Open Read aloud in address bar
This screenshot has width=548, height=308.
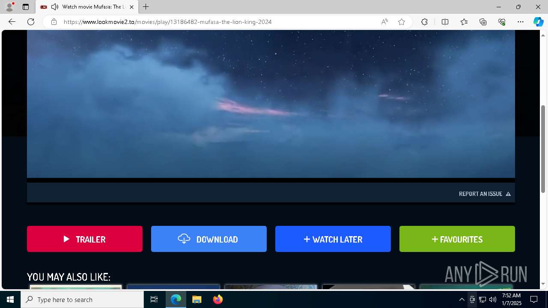tap(384, 22)
